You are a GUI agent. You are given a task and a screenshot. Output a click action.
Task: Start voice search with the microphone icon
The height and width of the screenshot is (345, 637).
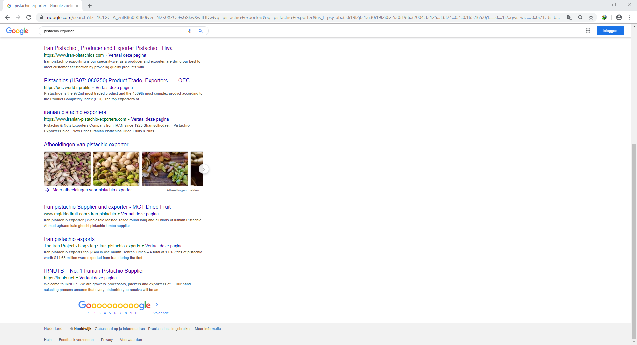pyautogui.click(x=190, y=31)
